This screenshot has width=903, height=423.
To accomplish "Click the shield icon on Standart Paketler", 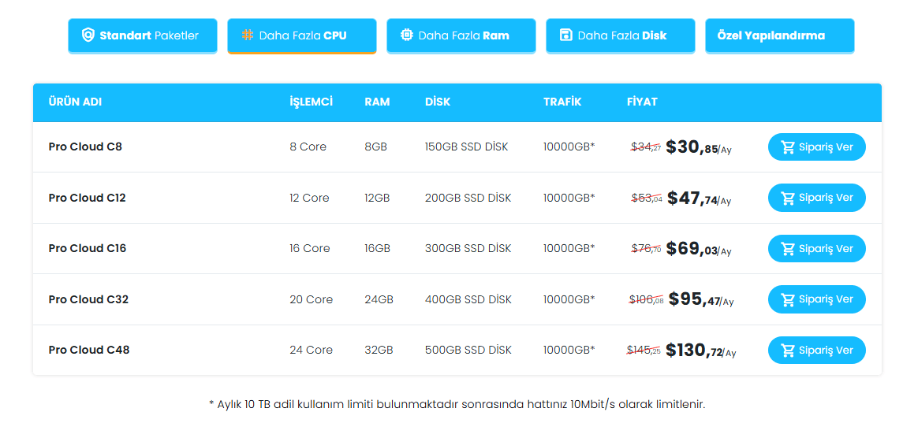I will click(88, 35).
